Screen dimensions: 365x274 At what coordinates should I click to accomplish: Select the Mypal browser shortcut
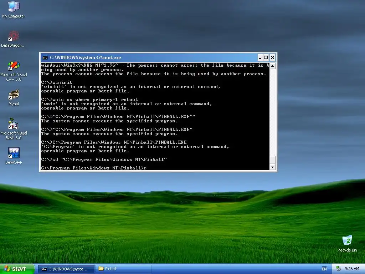click(14, 98)
